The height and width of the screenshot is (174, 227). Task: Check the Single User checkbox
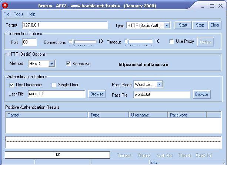54,85
